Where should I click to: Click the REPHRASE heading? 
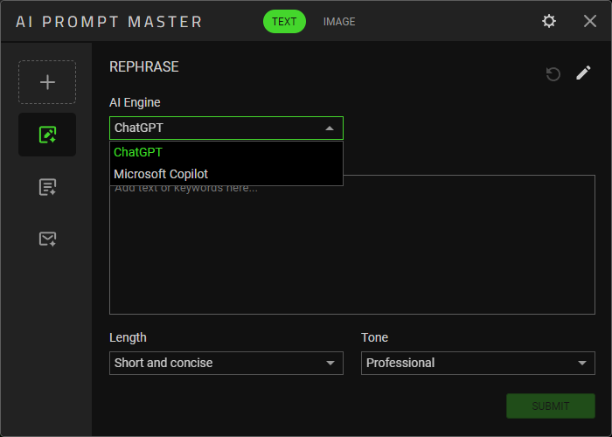pos(143,66)
